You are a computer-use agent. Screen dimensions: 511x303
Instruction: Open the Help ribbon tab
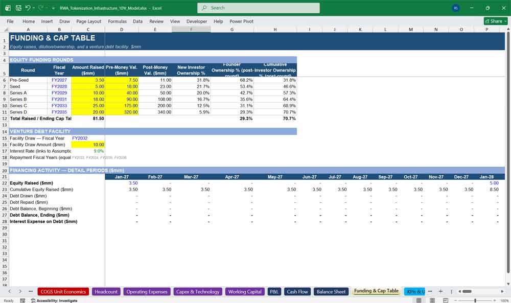pyautogui.click(x=218, y=21)
